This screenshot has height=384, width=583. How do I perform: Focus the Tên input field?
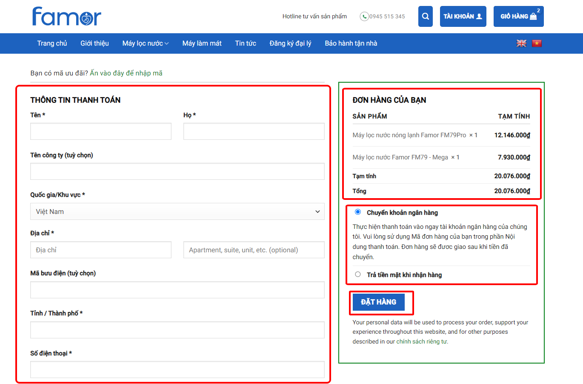click(x=101, y=131)
